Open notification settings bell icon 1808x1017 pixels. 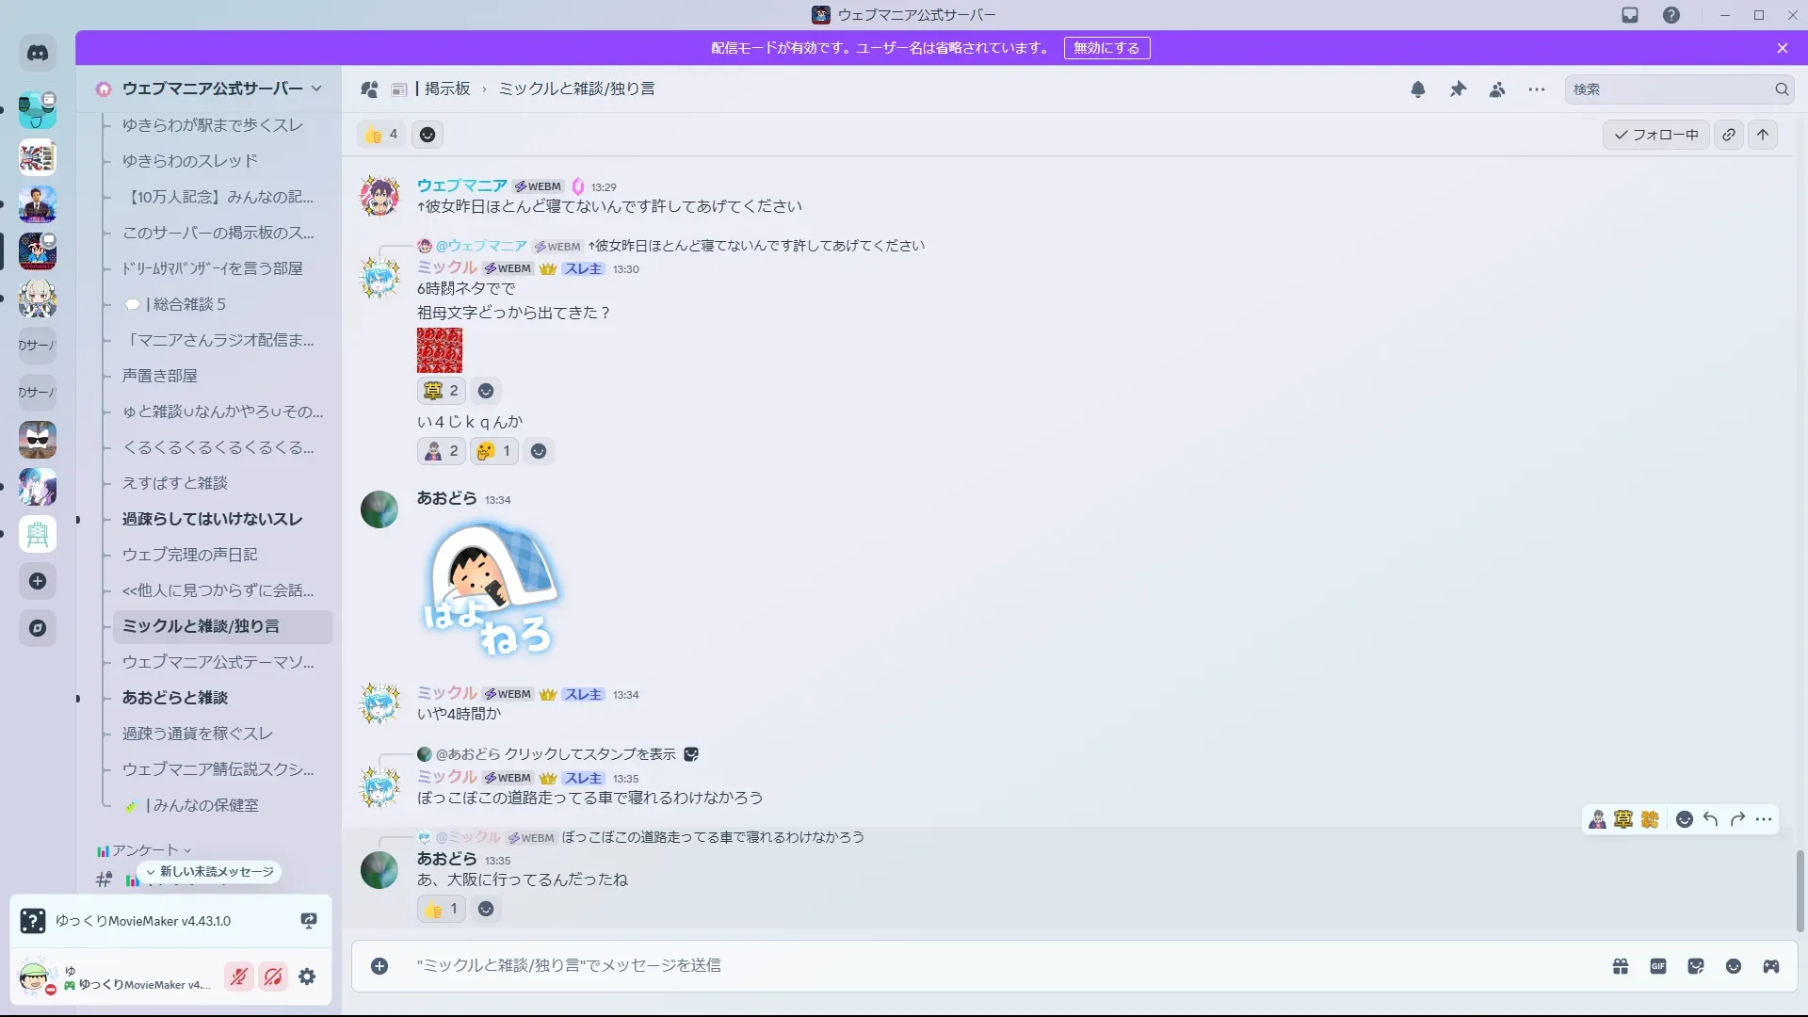1417,89
